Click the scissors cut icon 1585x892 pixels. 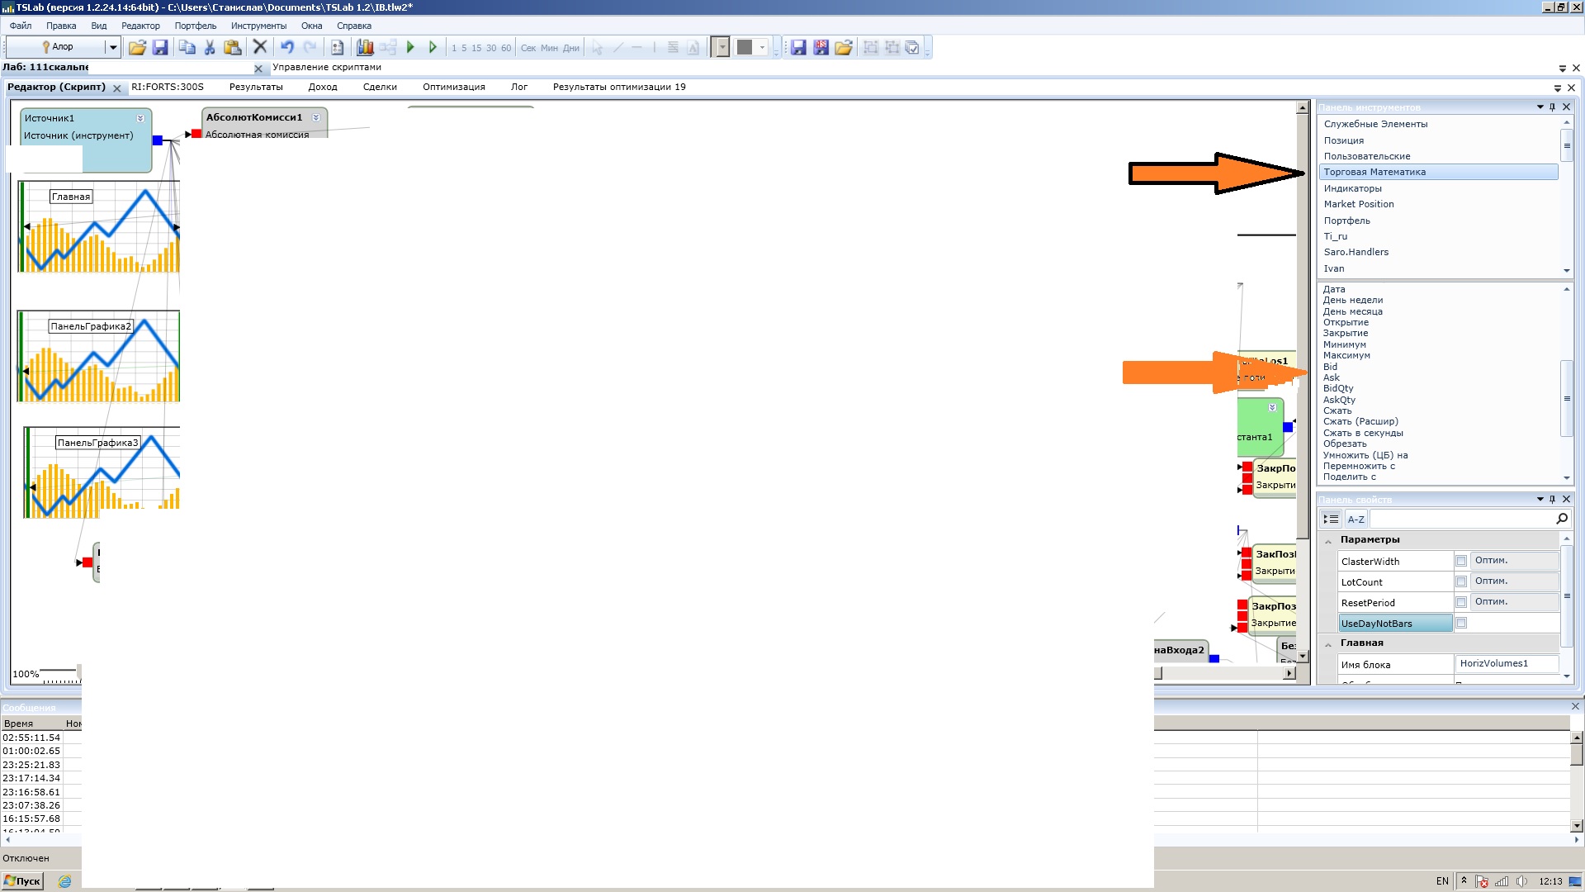pyautogui.click(x=210, y=48)
